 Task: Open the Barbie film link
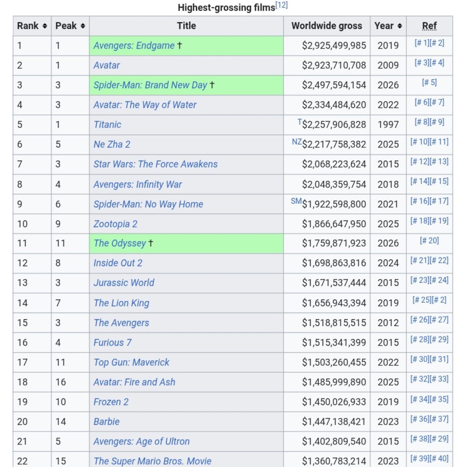[x=106, y=422]
